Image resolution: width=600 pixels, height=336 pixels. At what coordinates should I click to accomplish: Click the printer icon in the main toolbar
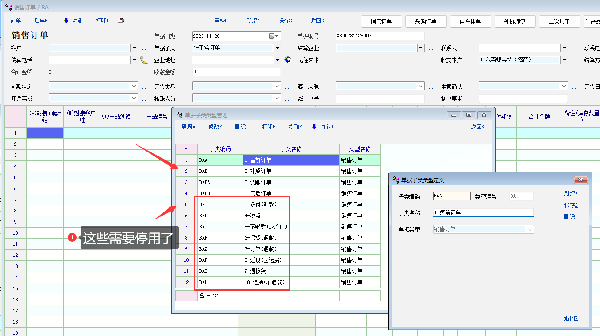pyautogui.click(x=121, y=21)
